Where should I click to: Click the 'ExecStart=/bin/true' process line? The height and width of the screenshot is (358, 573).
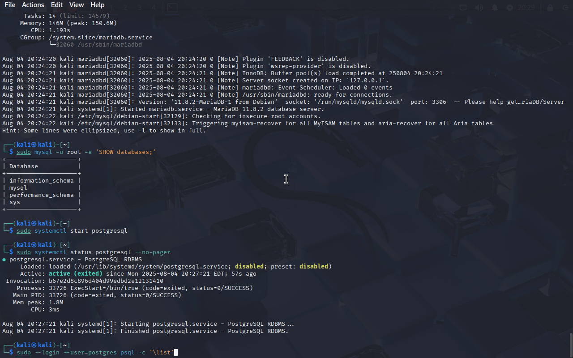tap(135, 288)
